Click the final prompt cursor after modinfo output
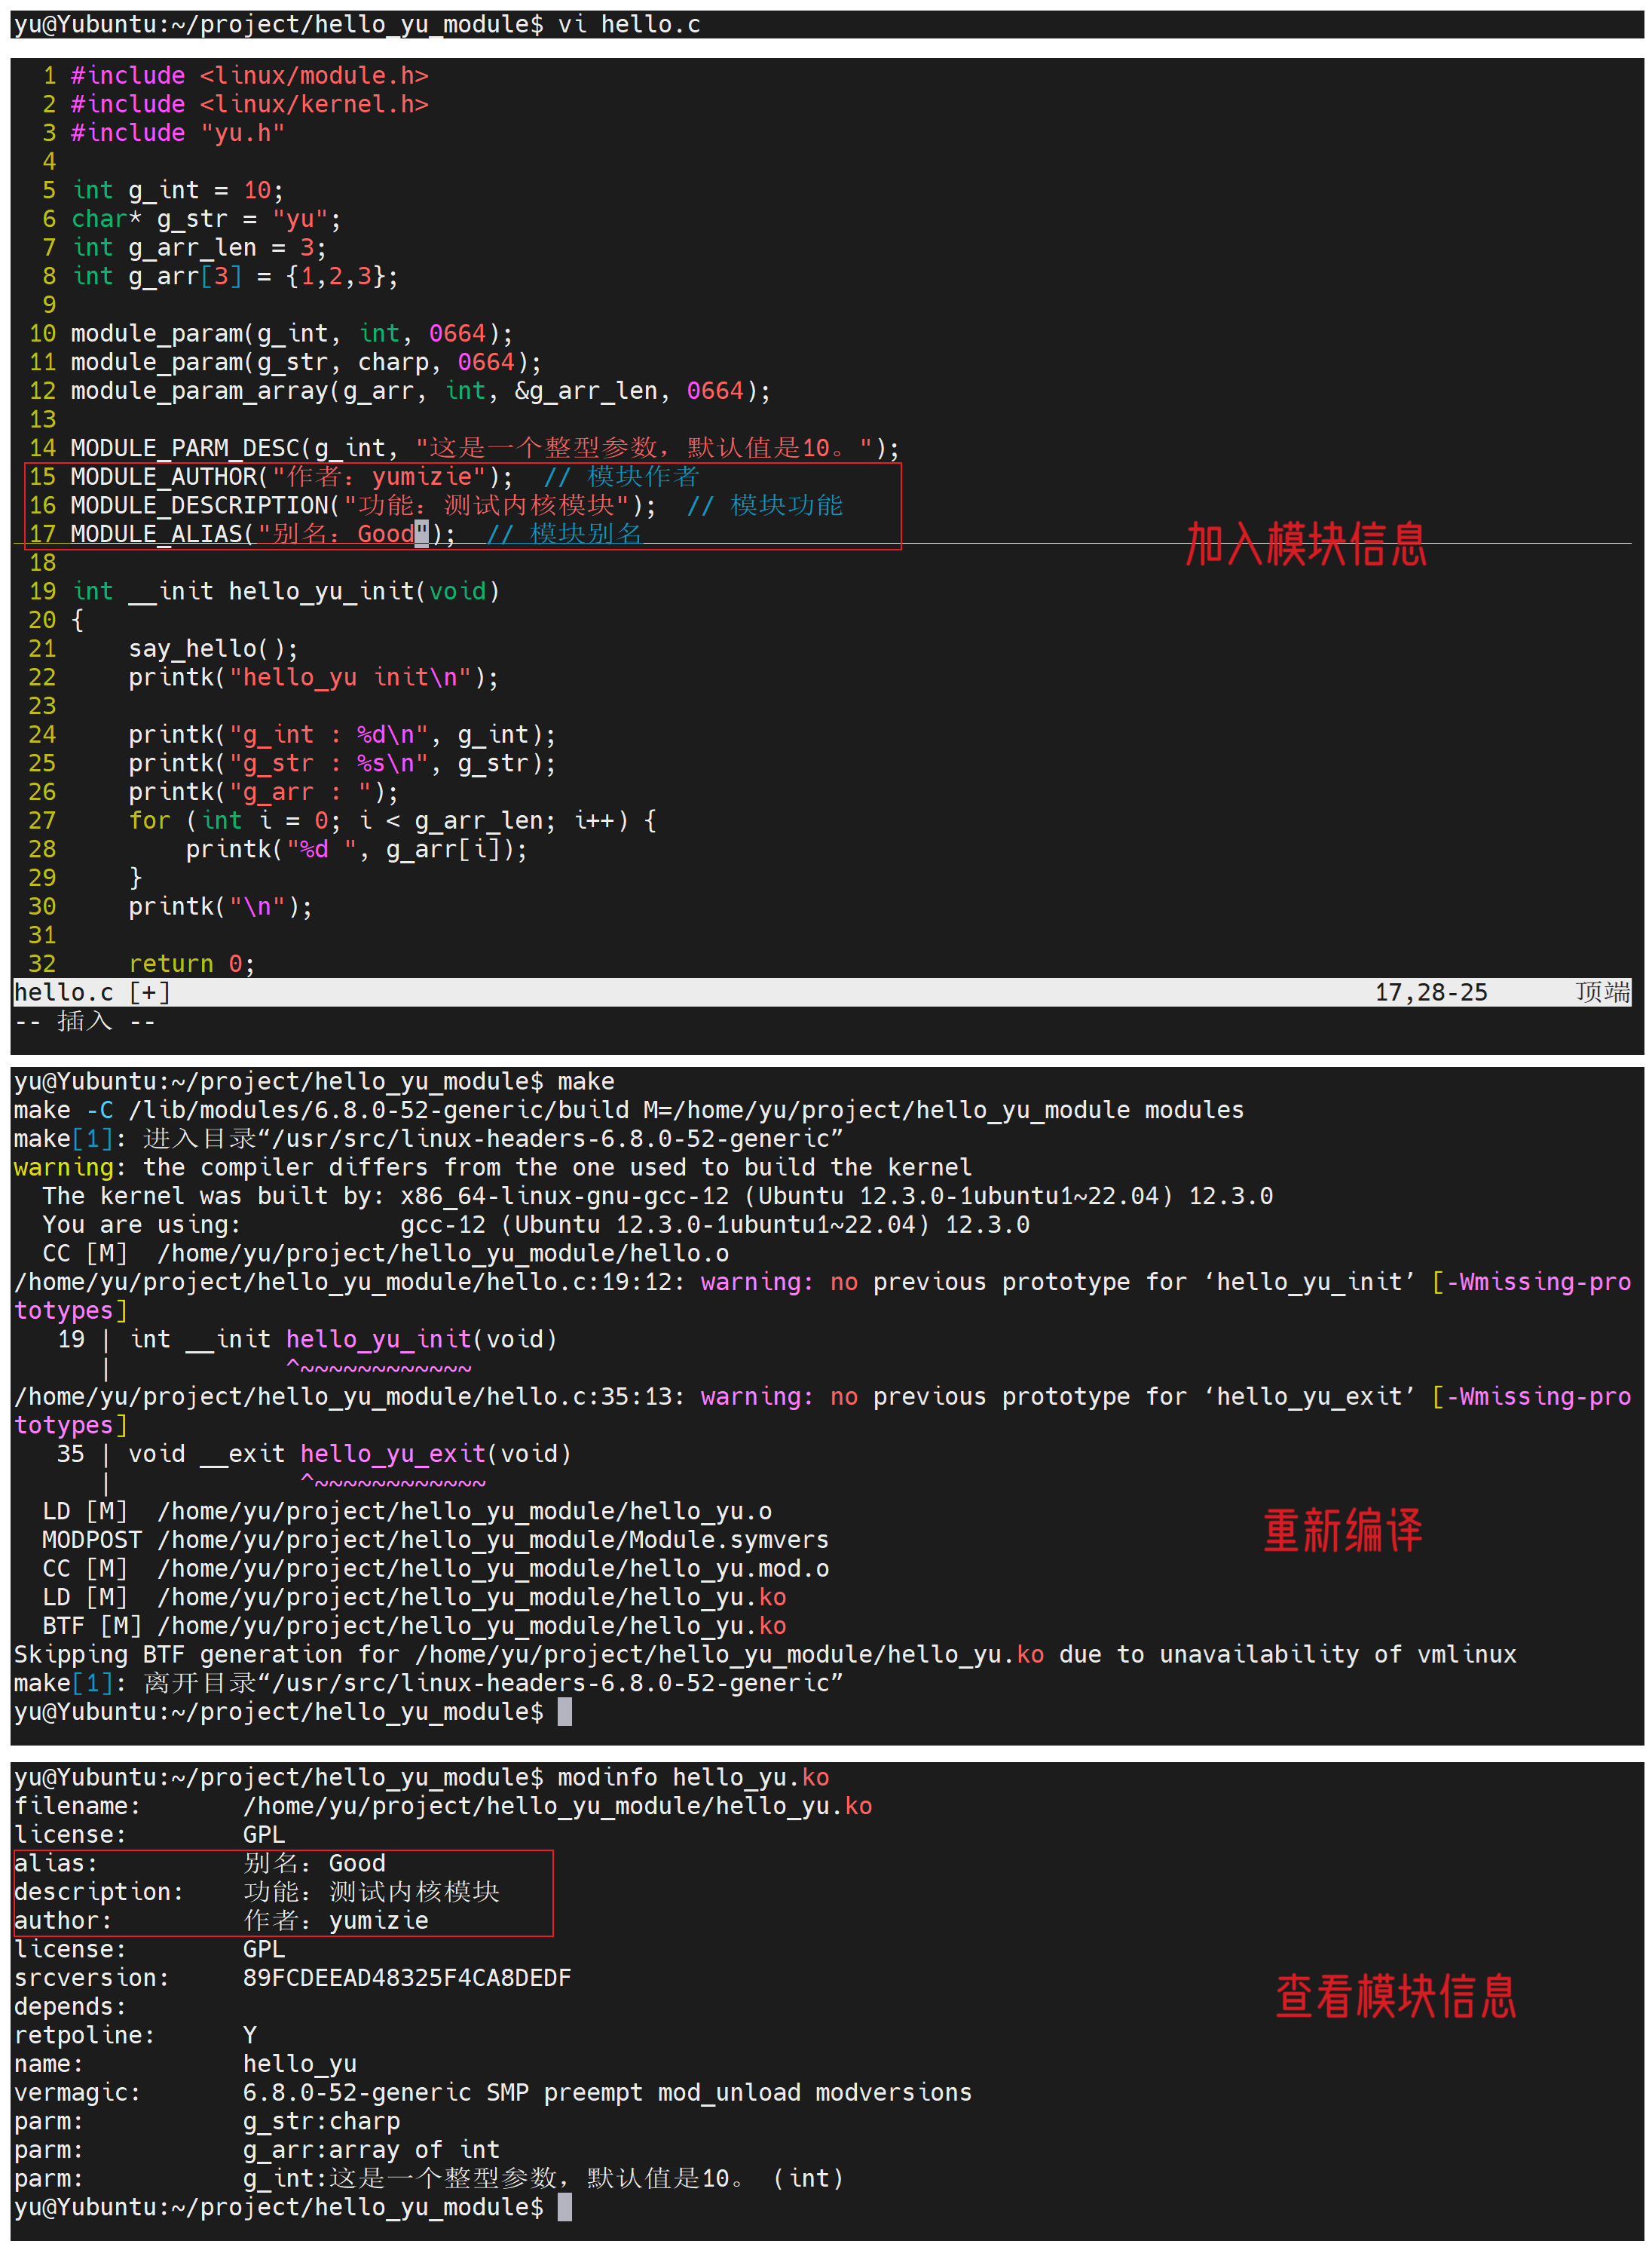This screenshot has width=1652, height=2253. point(565,2207)
